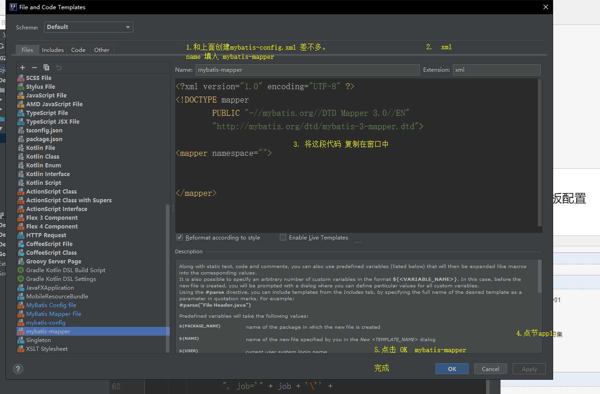The image size is (600, 394).
Task: Click the Apply button
Action: click(529, 369)
